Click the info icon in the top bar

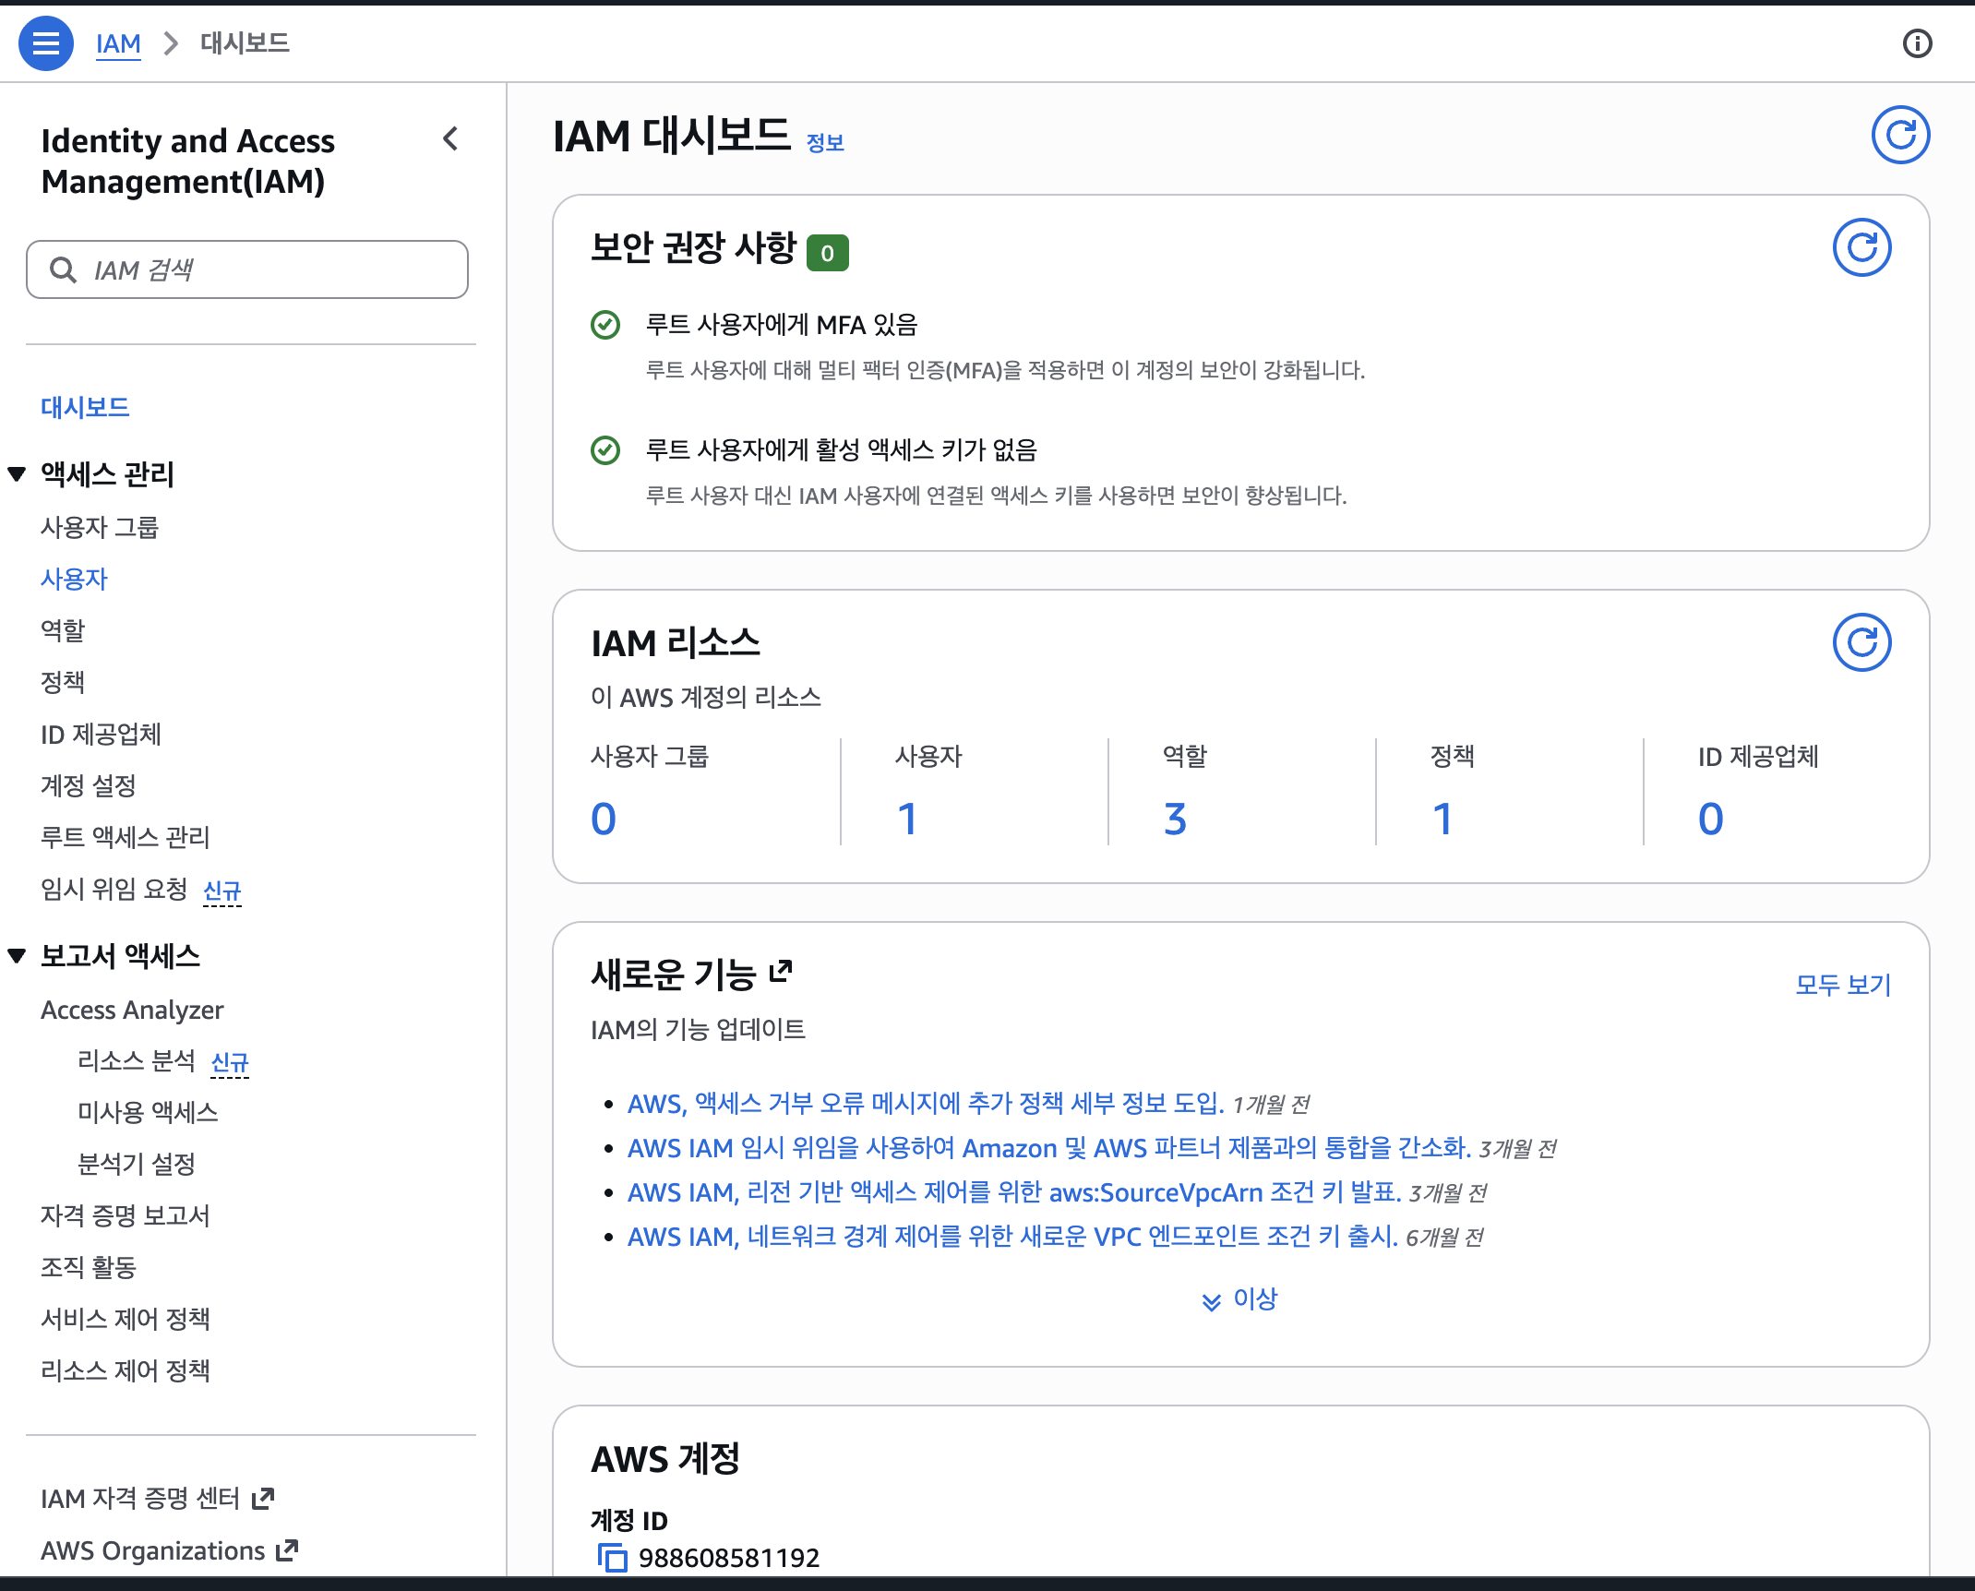1919,43
